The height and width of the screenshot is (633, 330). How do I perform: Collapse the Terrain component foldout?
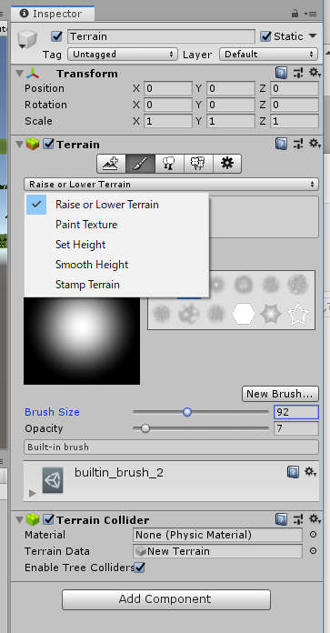click(19, 144)
